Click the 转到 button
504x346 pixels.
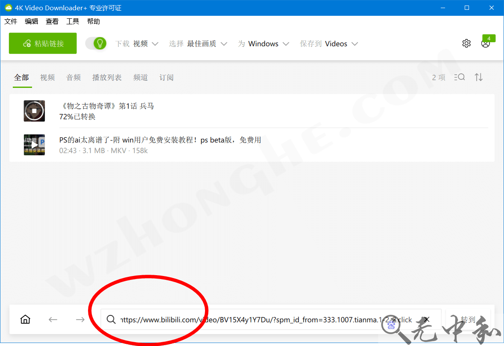pos(467,319)
